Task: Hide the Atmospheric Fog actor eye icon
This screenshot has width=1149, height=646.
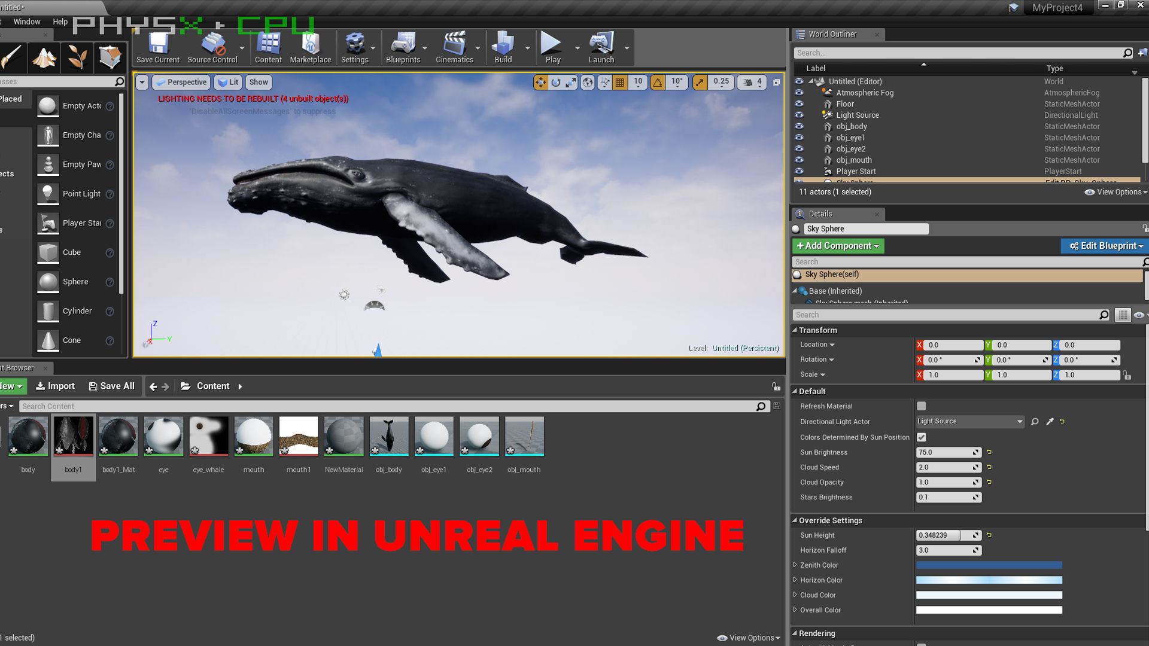Action: click(x=799, y=93)
